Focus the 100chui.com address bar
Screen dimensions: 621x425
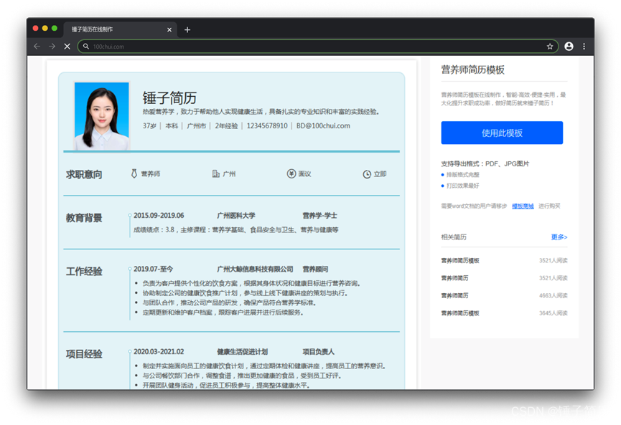[x=317, y=47]
